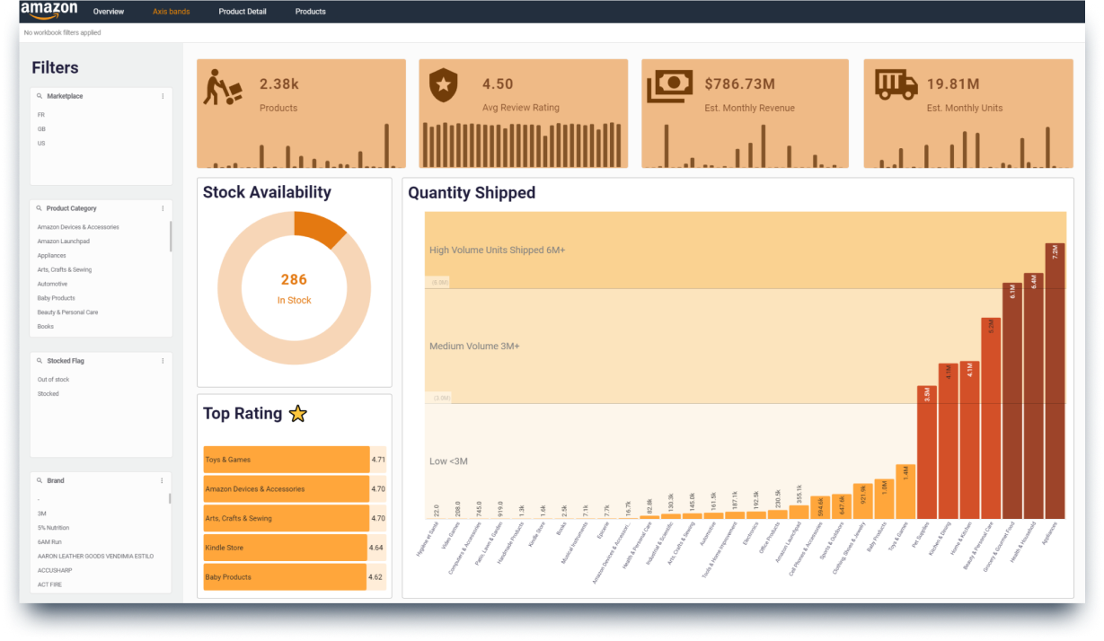Filter by Amazon Devices & Accessories category
The height and width of the screenshot is (641, 1104).
78,227
